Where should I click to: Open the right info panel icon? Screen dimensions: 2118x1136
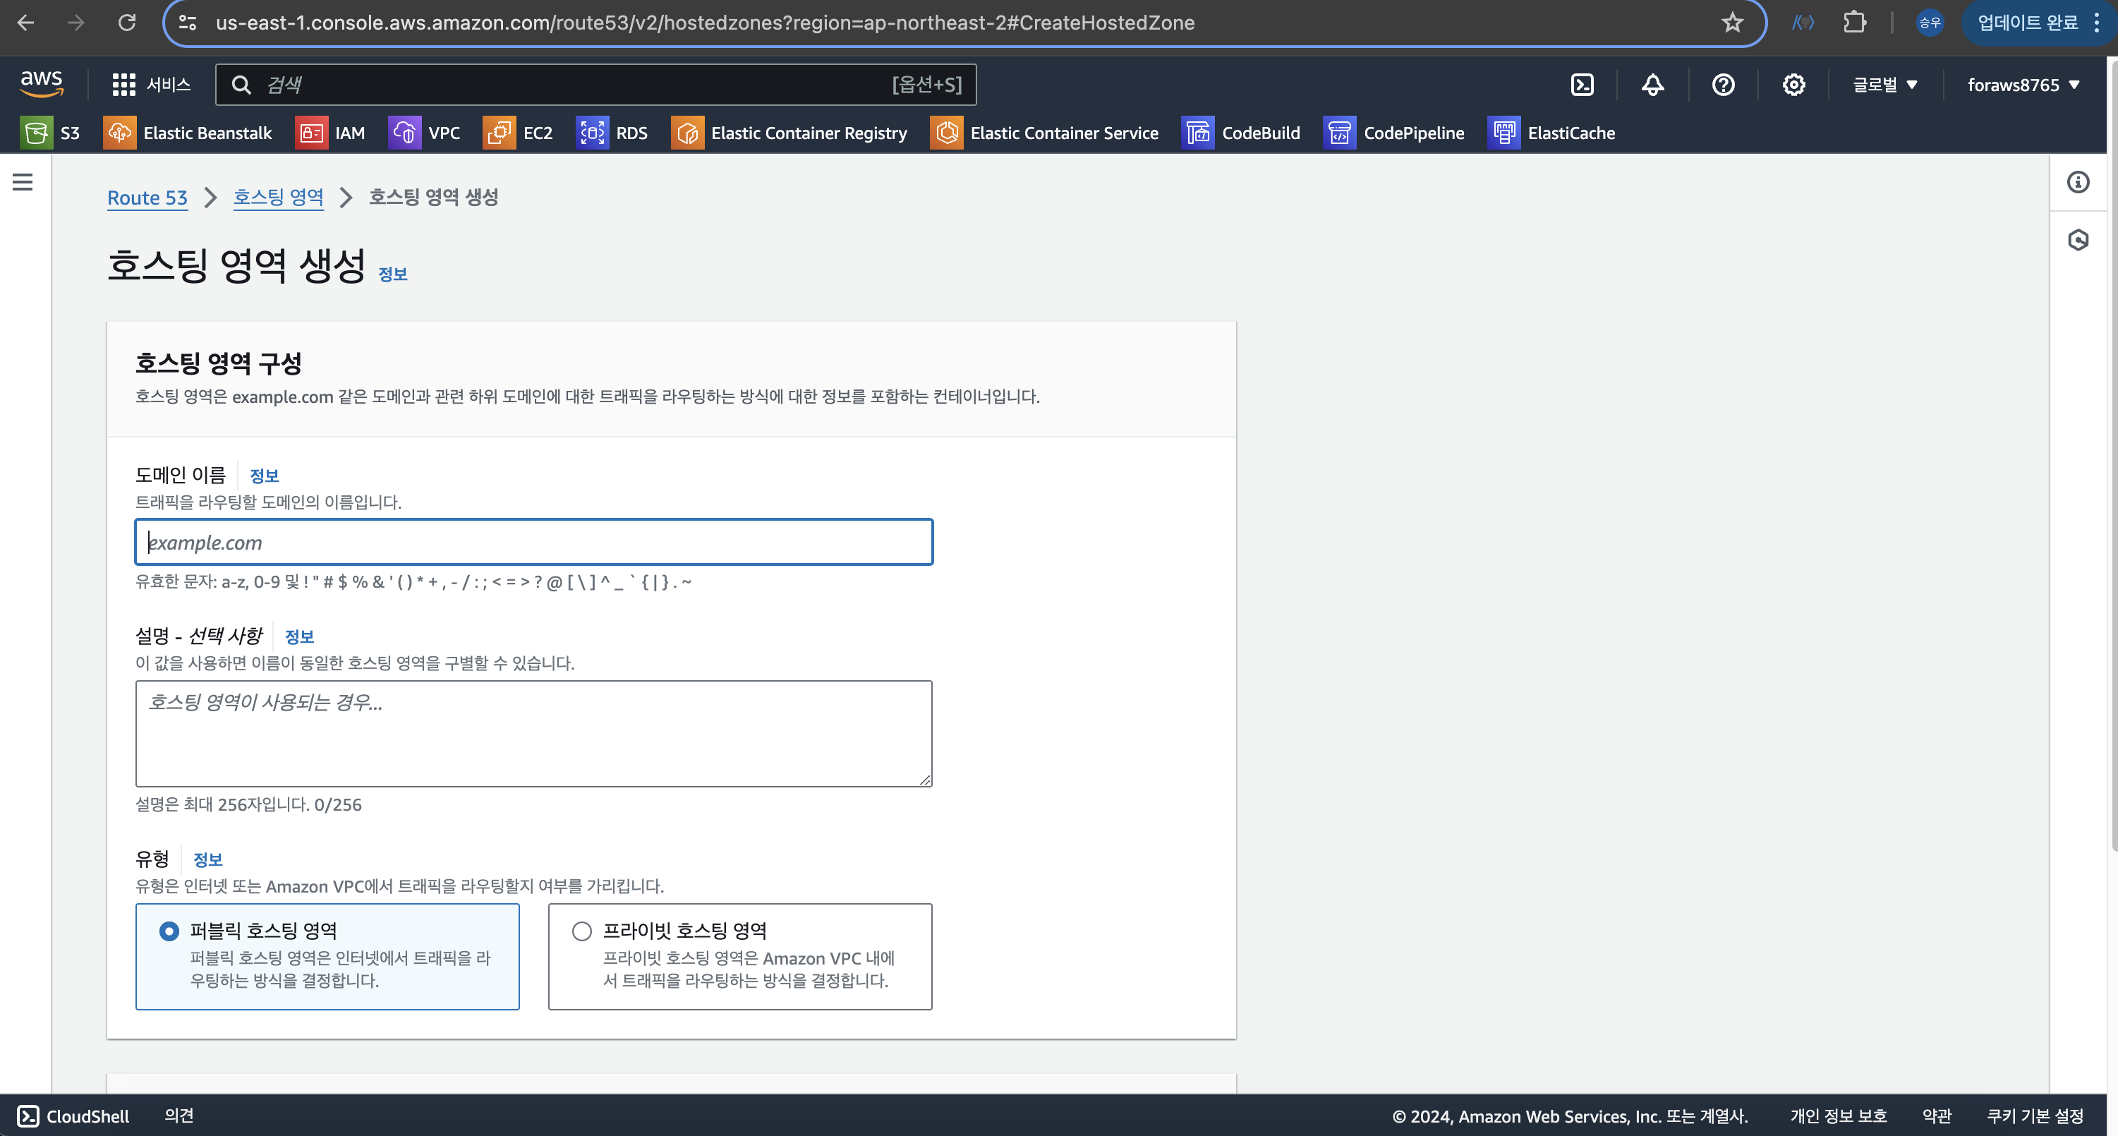(2078, 183)
